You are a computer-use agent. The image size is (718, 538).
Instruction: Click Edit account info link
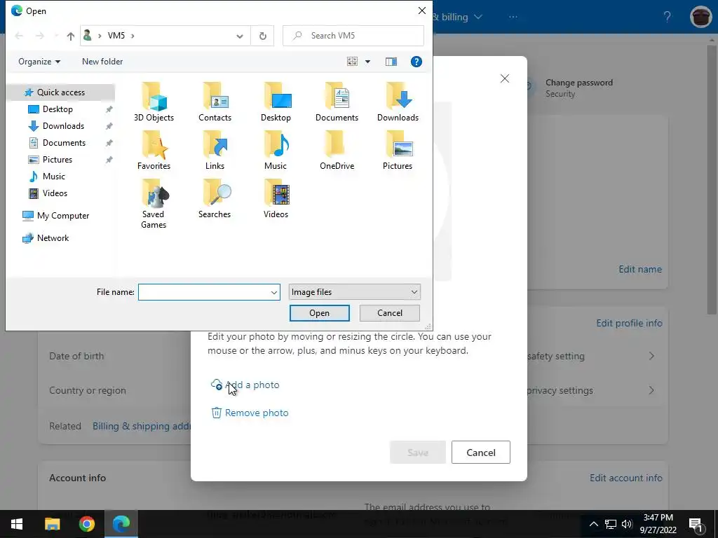pos(625,478)
